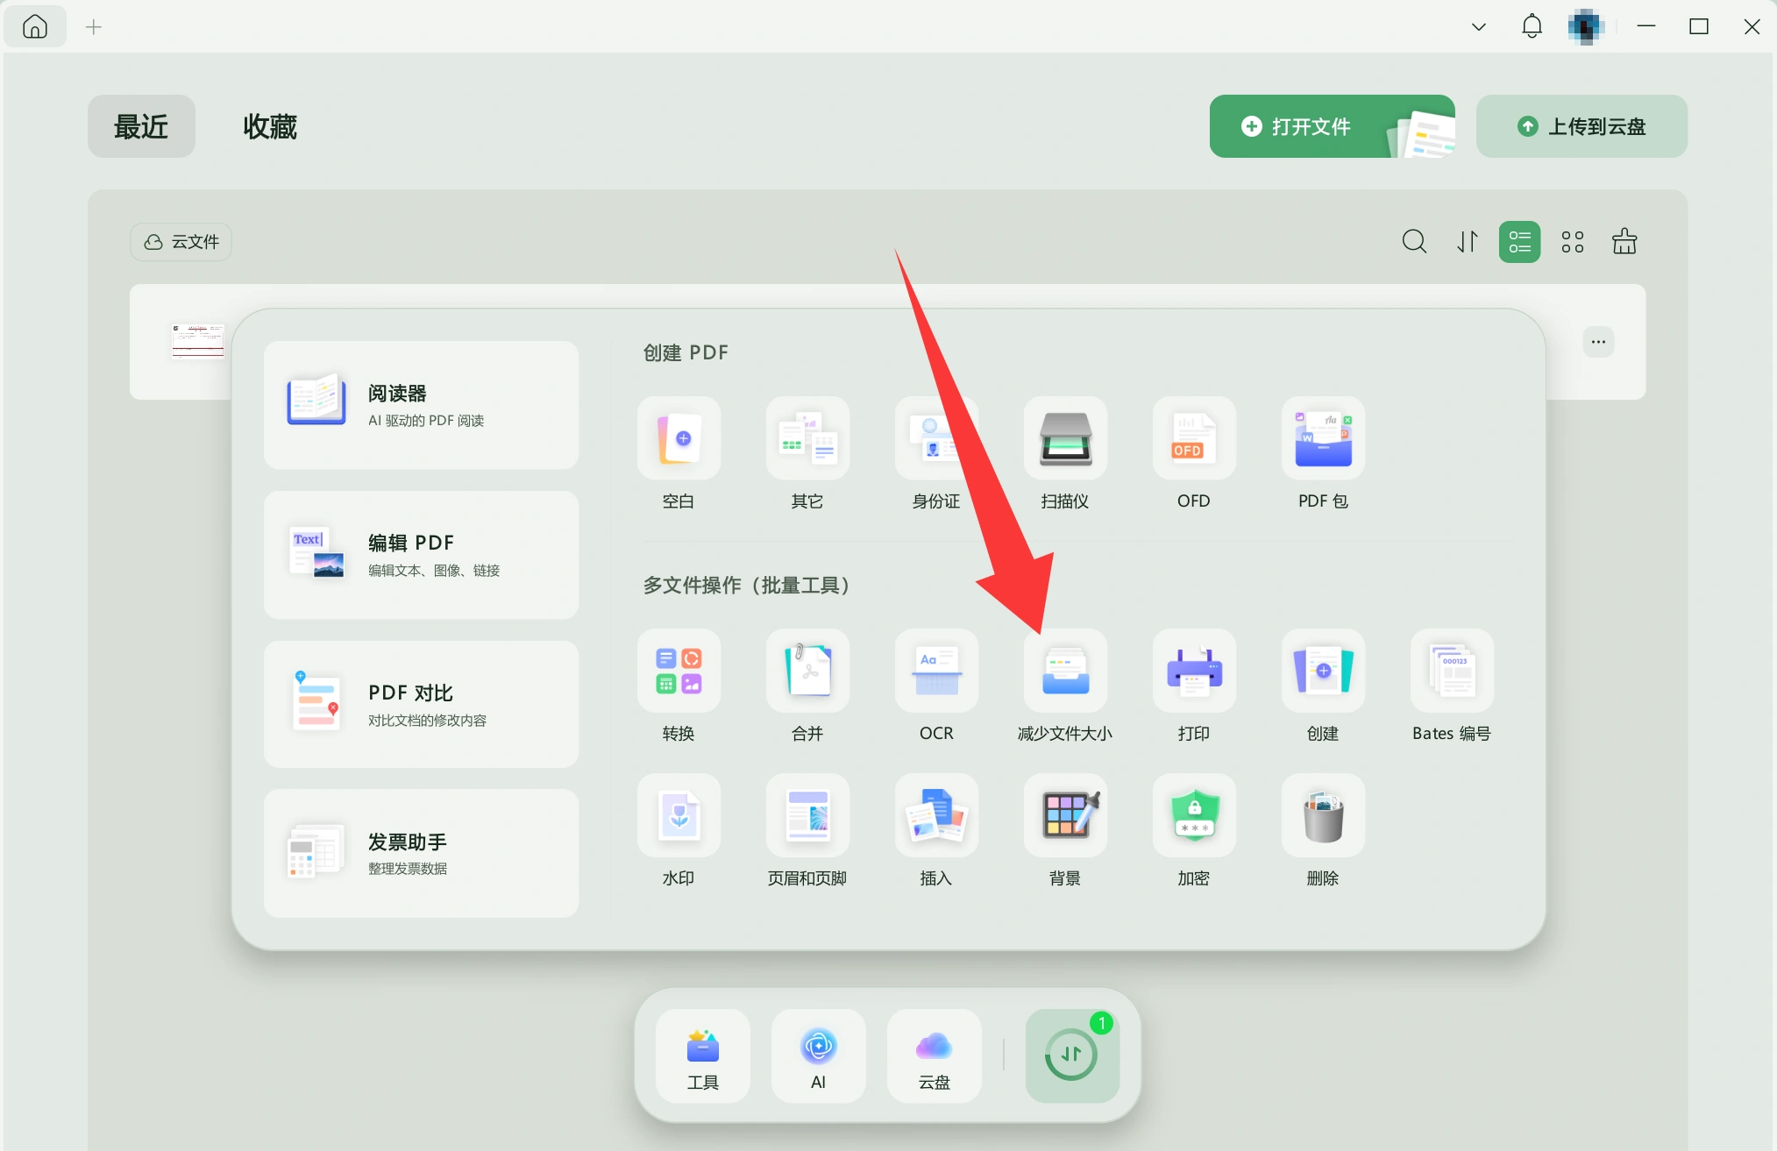Create PDF from scanner (扫描仪)
1777x1151 pixels.
point(1065,438)
